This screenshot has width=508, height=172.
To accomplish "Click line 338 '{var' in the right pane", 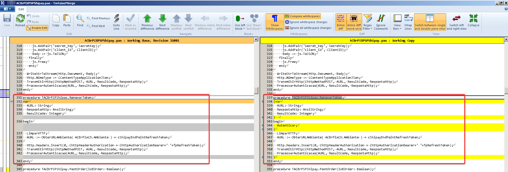I will tap(388, 102).
